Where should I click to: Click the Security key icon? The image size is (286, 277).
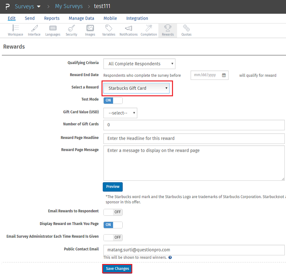pyautogui.click(x=71, y=29)
